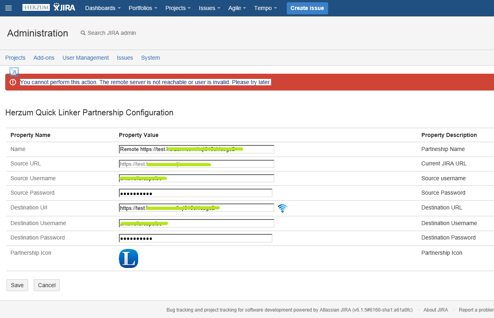Expand the Dashboards dropdown

tap(103, 8)
